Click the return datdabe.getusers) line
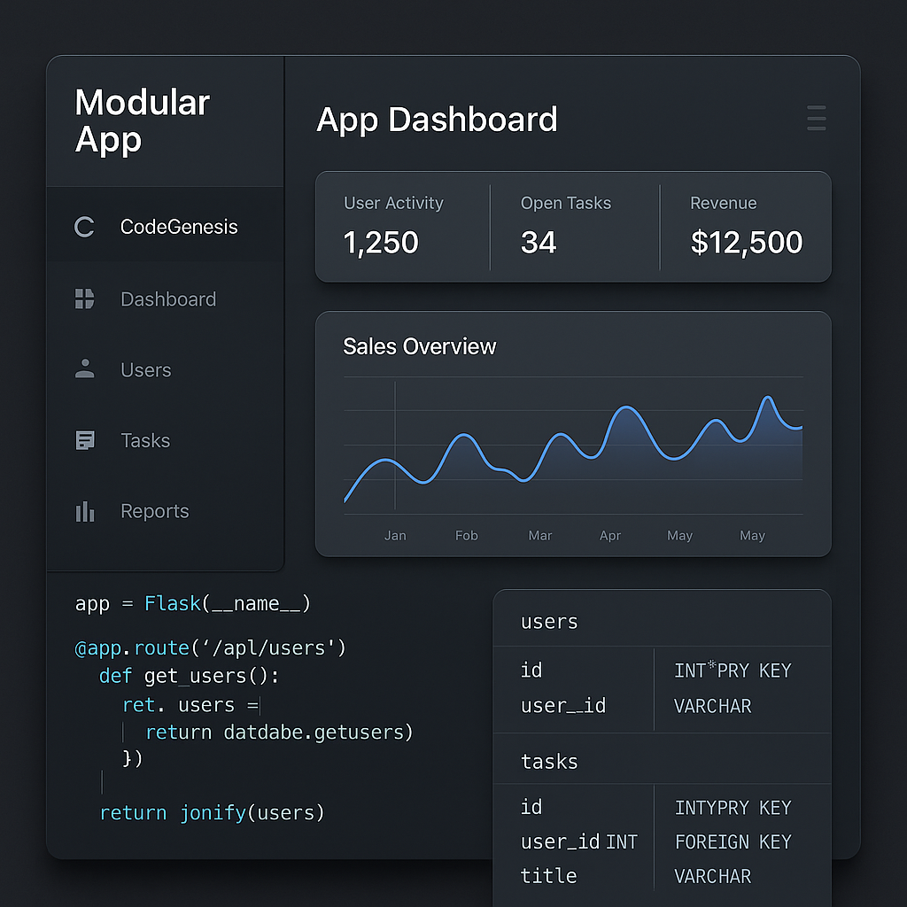Viewport: 907px width, 907px height. tap(279, 733)
